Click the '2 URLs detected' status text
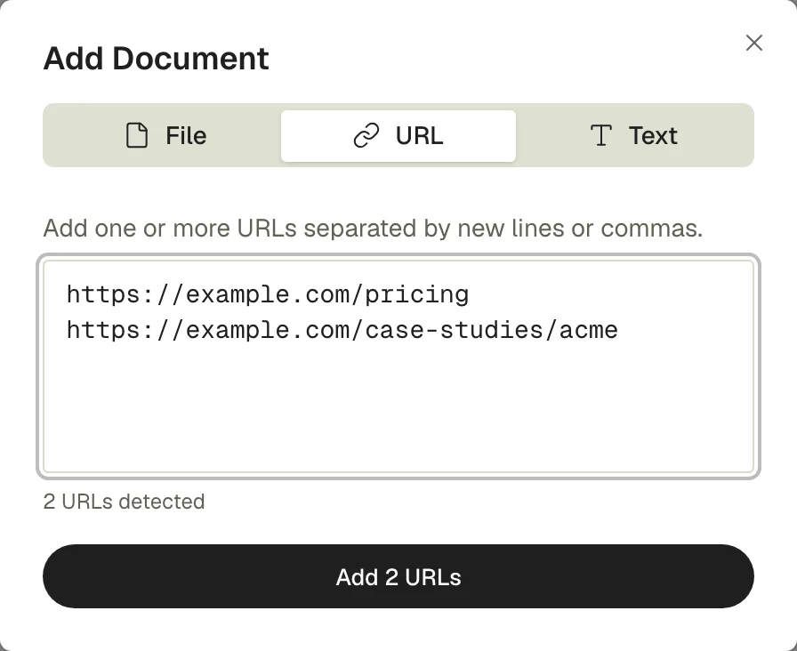The image size is (797, 651). [x=124, y=502]
